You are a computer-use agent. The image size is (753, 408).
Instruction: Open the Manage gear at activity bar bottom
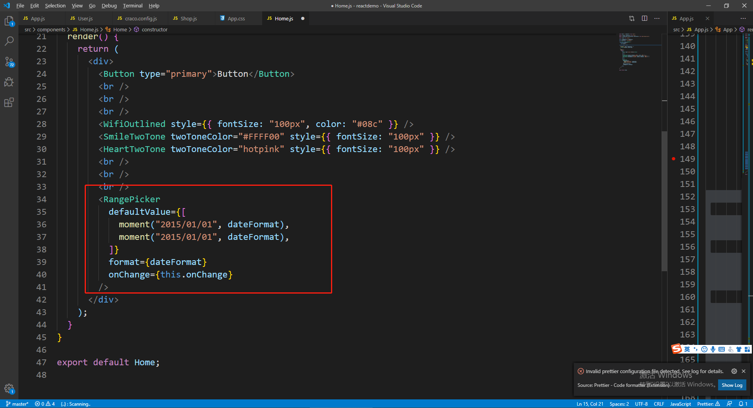[x=9, y=388]
